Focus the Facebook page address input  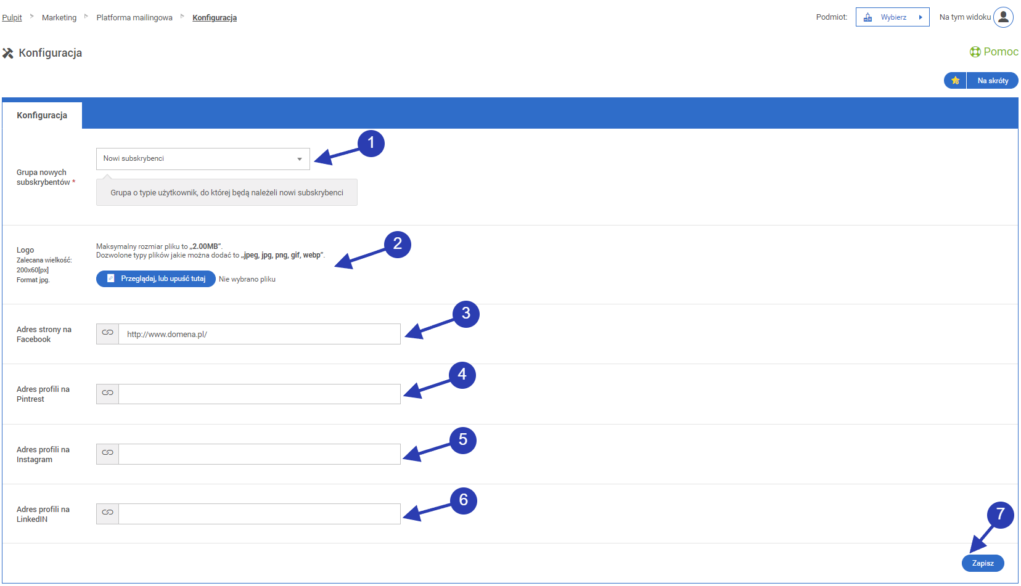click(x=259, y=334)
